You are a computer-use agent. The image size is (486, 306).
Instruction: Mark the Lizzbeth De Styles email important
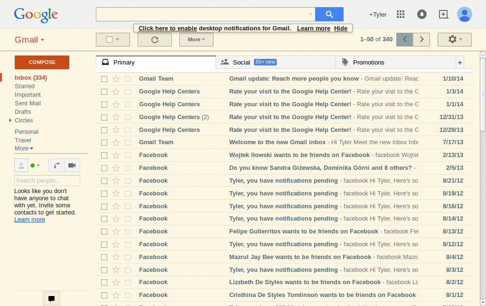click(128, 282)
